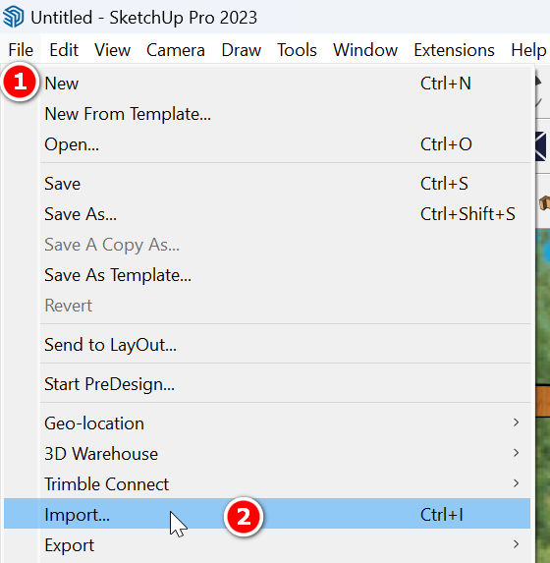Open the Window menu
This screenshot has width=550, height=563.
(x=365, y=50)
